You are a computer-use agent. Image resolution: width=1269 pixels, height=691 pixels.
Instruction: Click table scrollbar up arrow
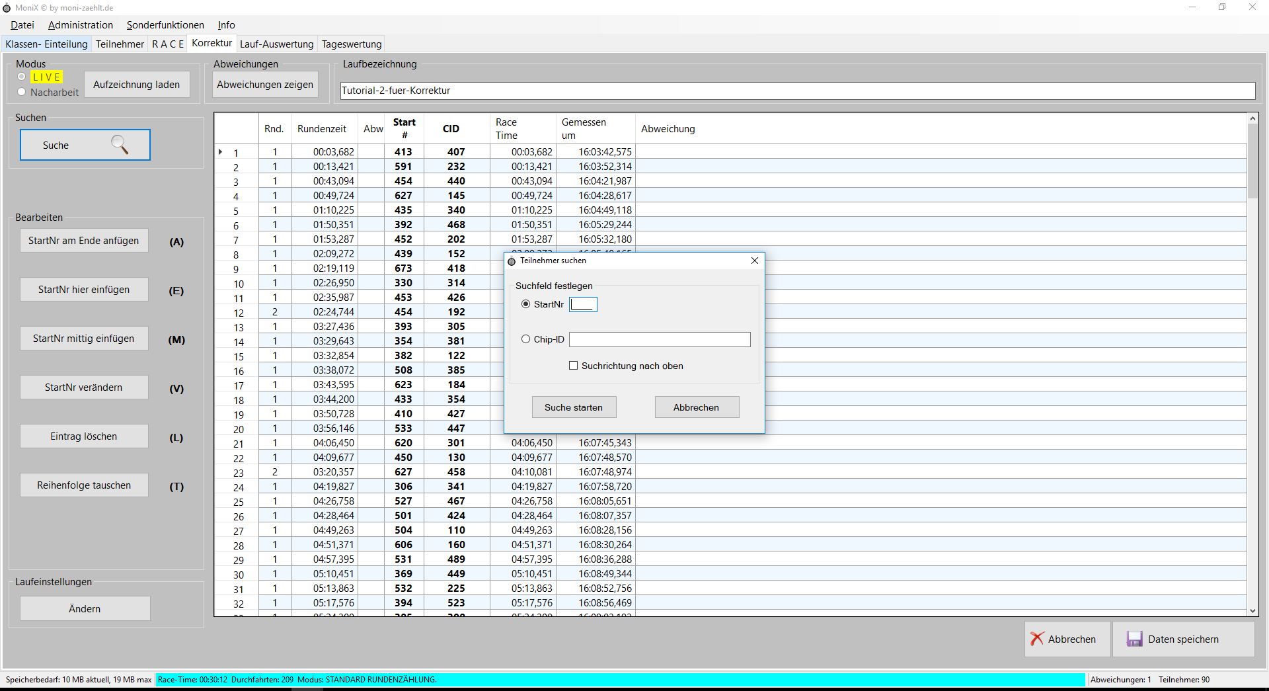(x=1252, y=119)
